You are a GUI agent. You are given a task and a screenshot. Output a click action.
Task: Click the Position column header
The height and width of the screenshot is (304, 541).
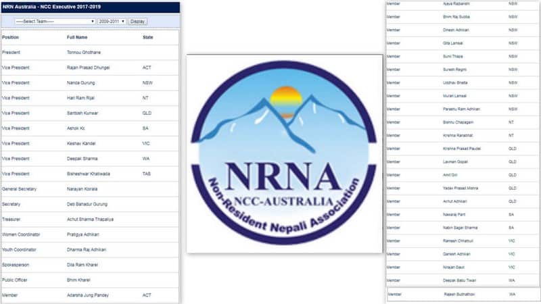pyautogui.click(x=10, y=37)
